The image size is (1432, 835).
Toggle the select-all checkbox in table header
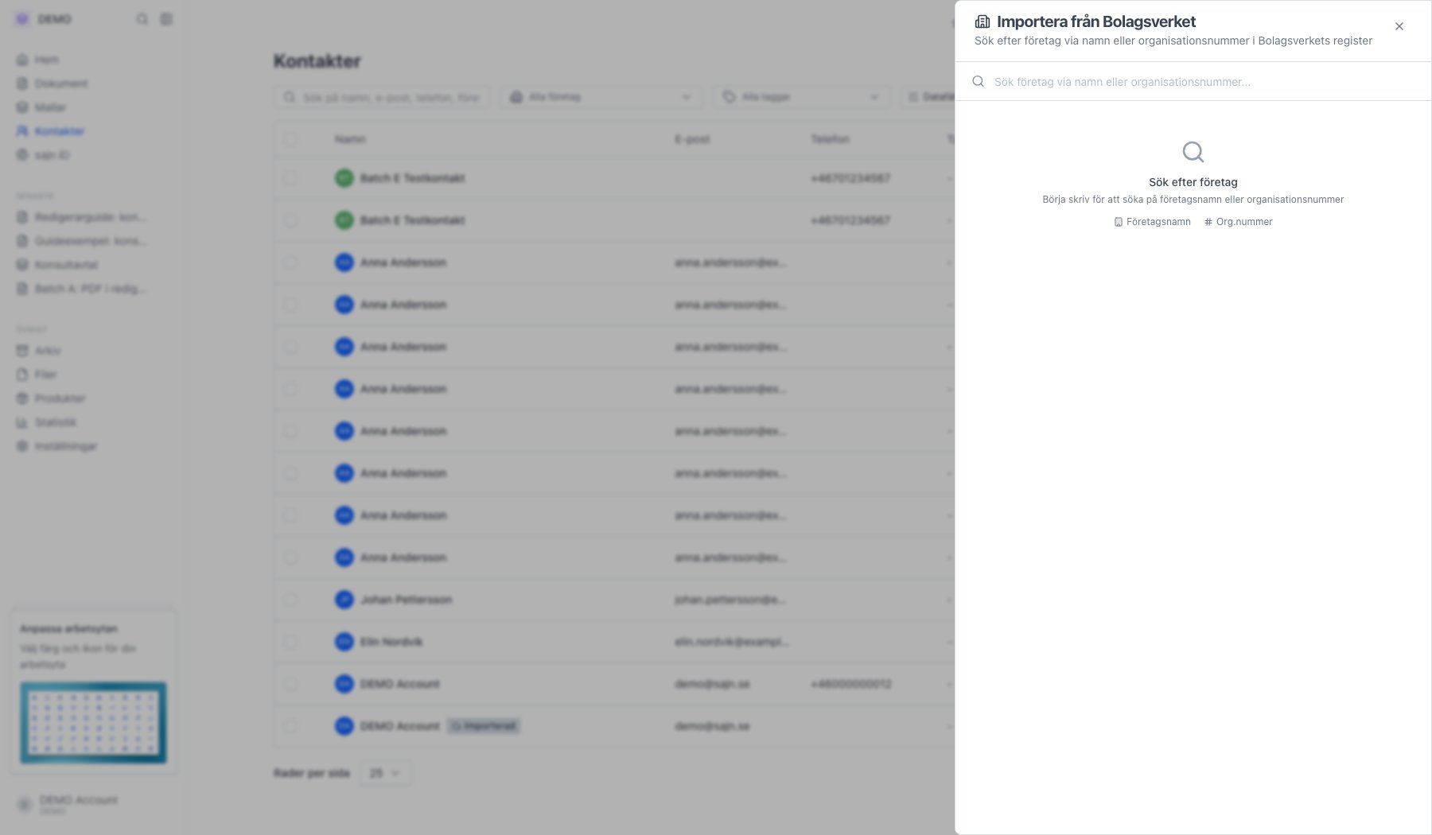coord(290,139)
